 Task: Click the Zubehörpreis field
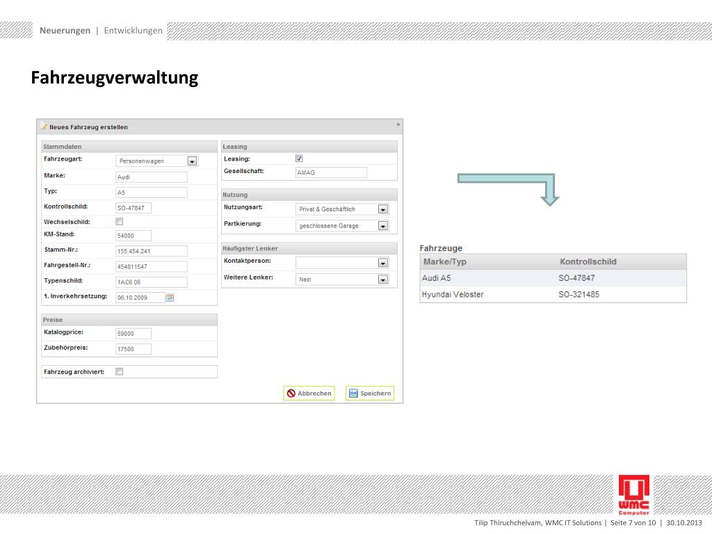point(133,349)
